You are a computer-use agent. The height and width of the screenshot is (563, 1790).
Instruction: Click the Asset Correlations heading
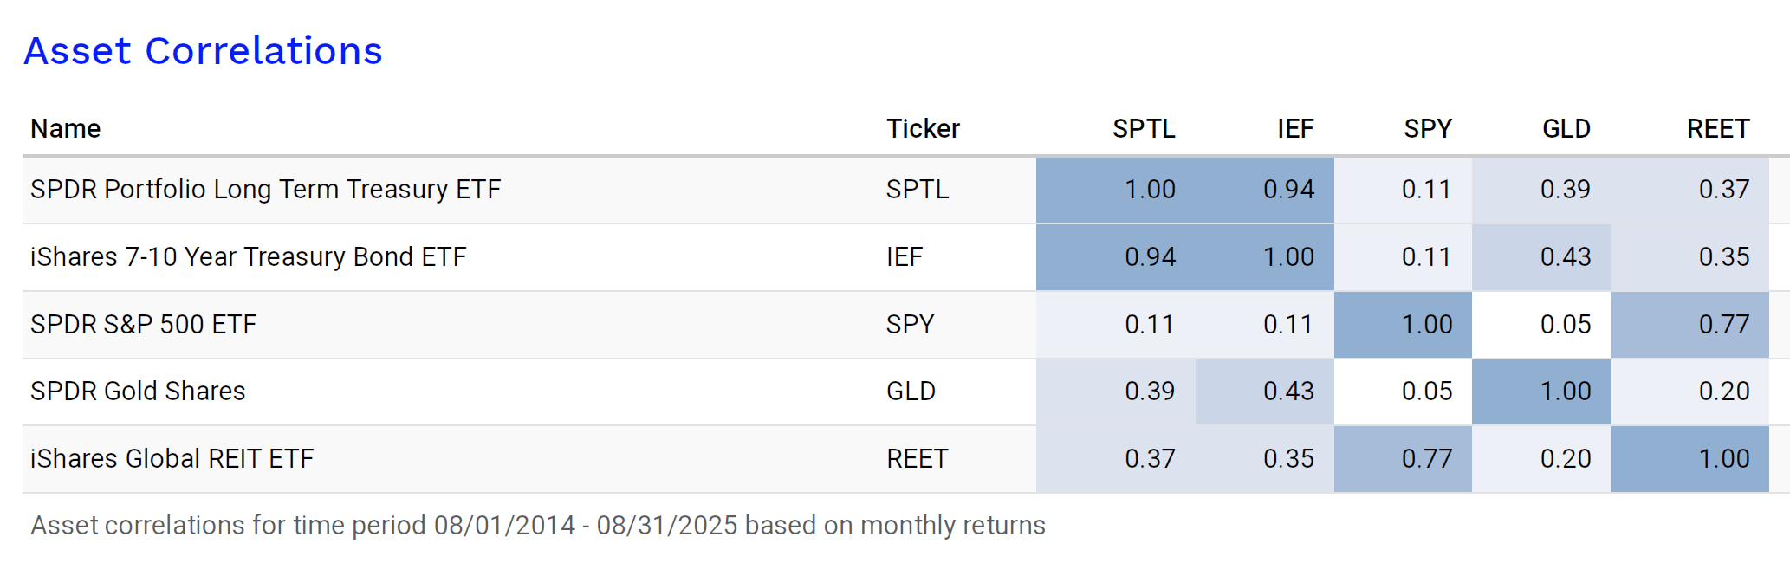point(203,51)
